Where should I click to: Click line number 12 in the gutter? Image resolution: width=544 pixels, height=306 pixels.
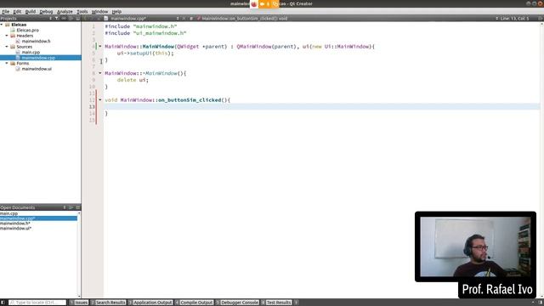92,100
